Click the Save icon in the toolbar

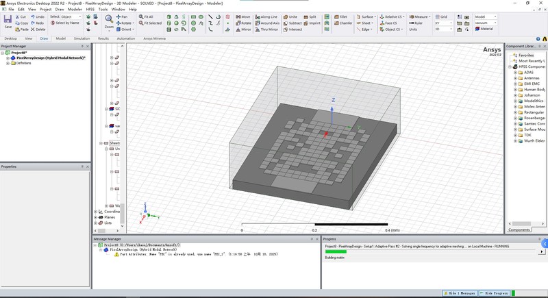[8, 21]
